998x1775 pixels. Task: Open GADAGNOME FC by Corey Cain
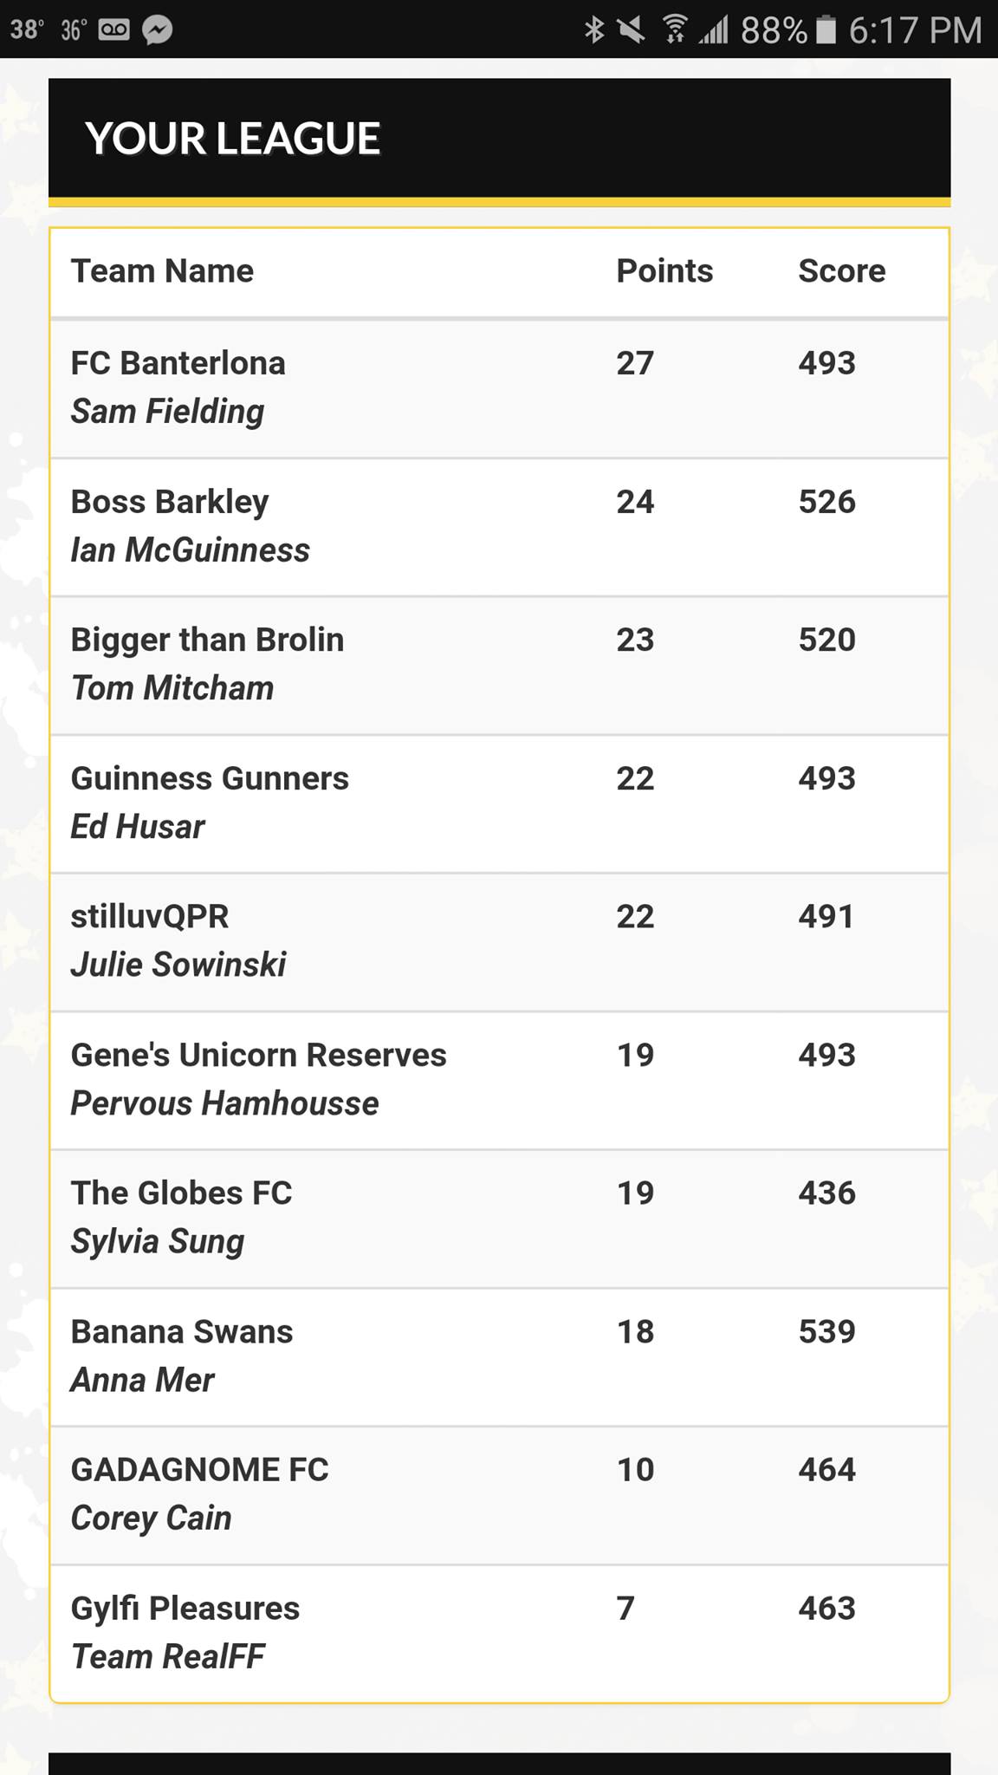(x=500, y=1495)
